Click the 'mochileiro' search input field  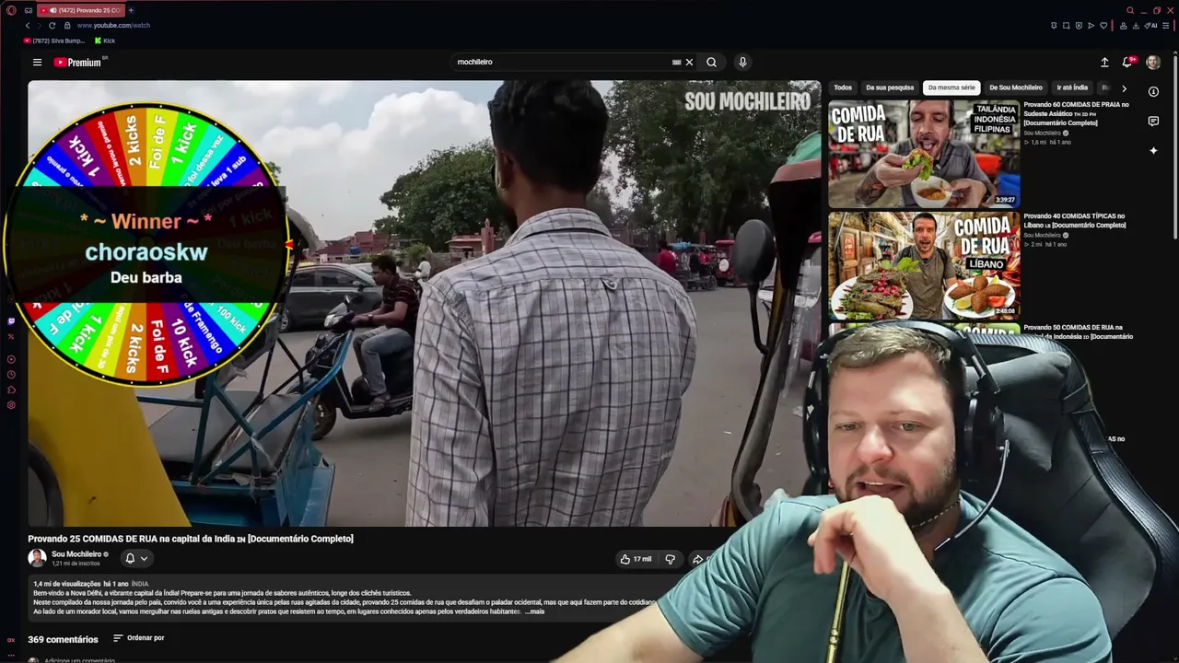[x=562, y=63]
